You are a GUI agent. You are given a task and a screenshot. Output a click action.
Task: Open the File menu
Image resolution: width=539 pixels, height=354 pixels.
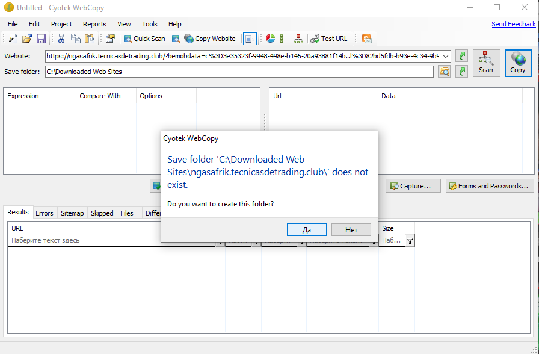[13, 24]
